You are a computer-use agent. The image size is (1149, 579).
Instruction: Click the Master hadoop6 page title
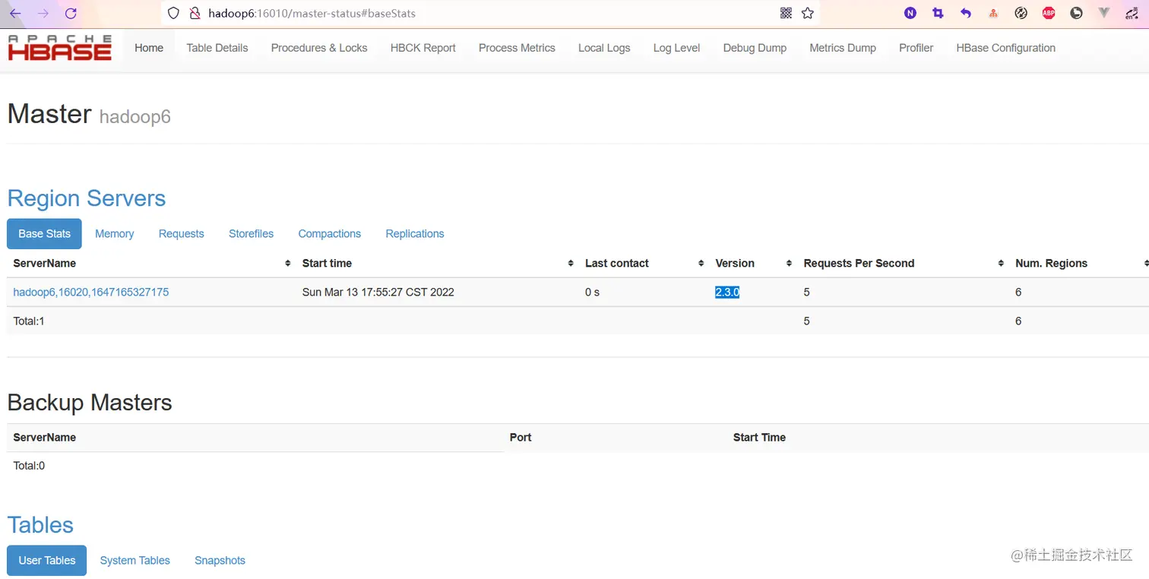(x=89, y=114)
